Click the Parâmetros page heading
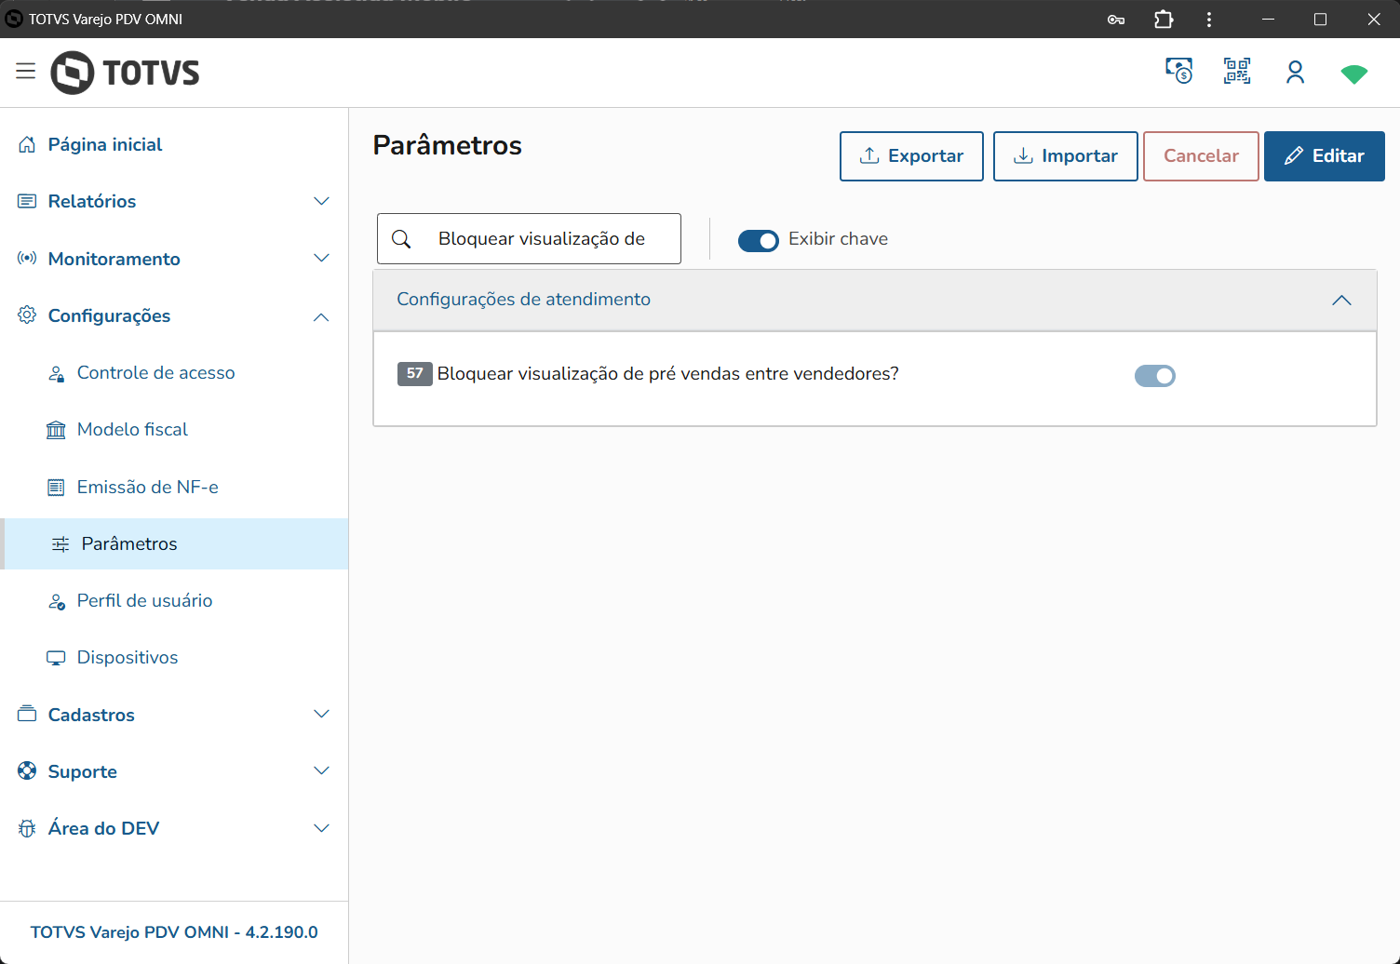Image resolution: width=1400 pixels, height=964 pixels. point(448,145)
